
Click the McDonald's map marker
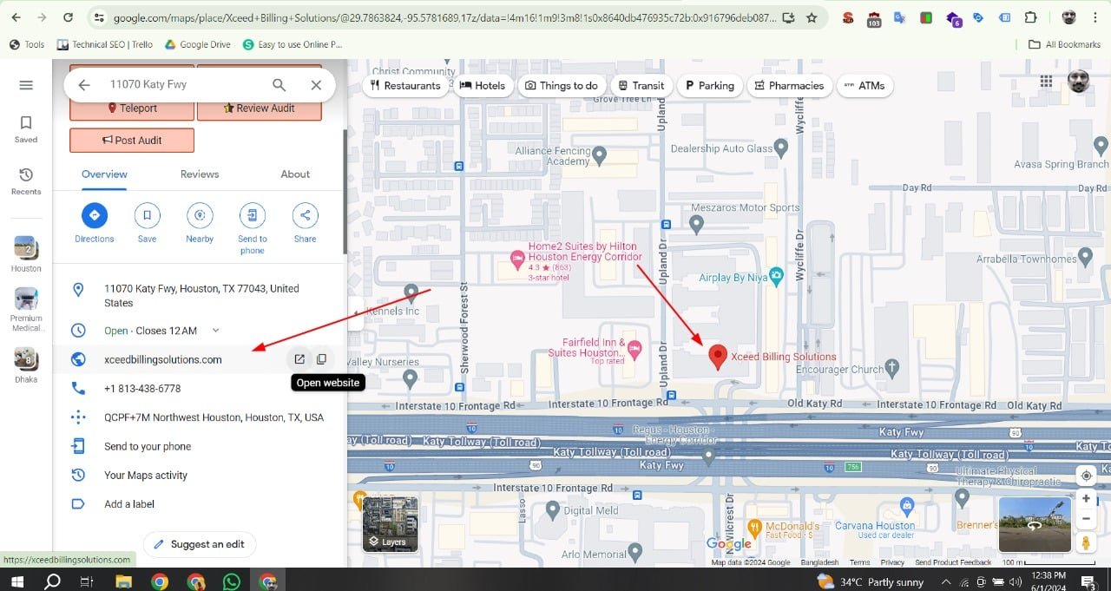pos(755,527)
